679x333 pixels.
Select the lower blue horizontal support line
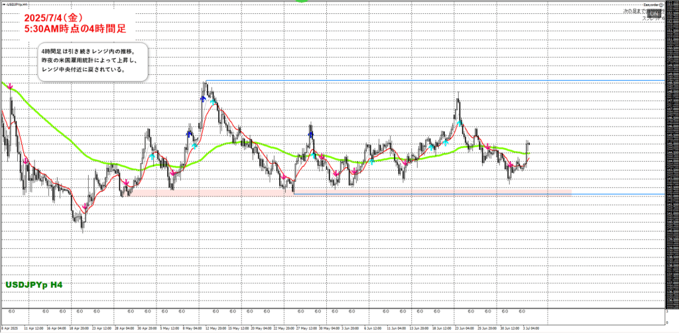coord(479,194)
